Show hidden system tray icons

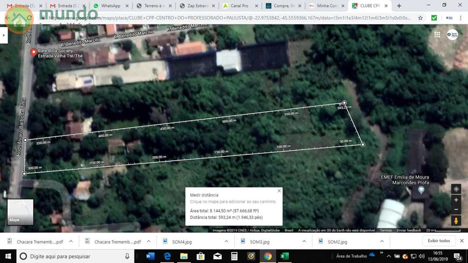tap(388, 256)
